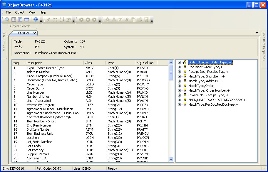This screenshot has height=172, width=268.
Task: Open Help via the question mark icon
Action: (36, 20)
